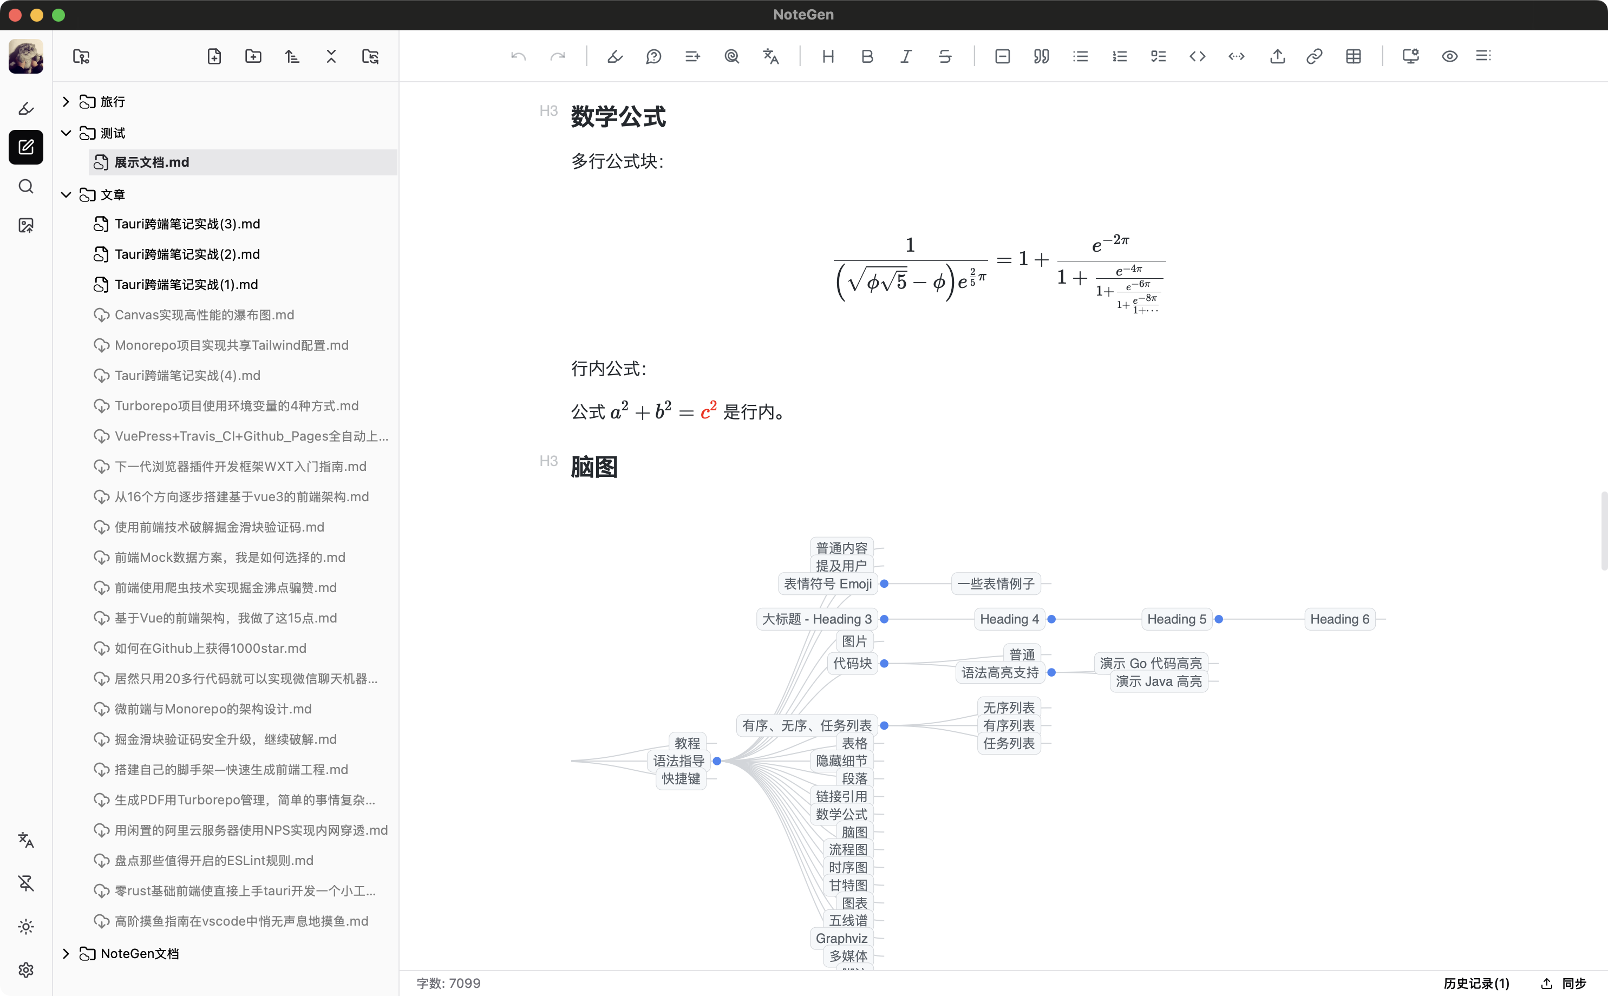The width and height of the screenshot is (1608, 996).
Task: Click the insert link toolbar icon
Action: [x=1314, y=57]
